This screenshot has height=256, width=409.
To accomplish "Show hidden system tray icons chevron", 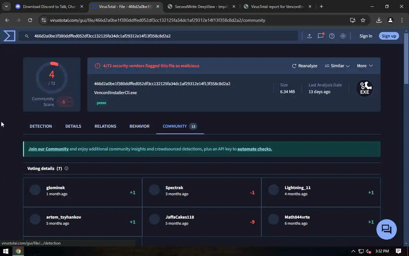I will pos(353,251).
